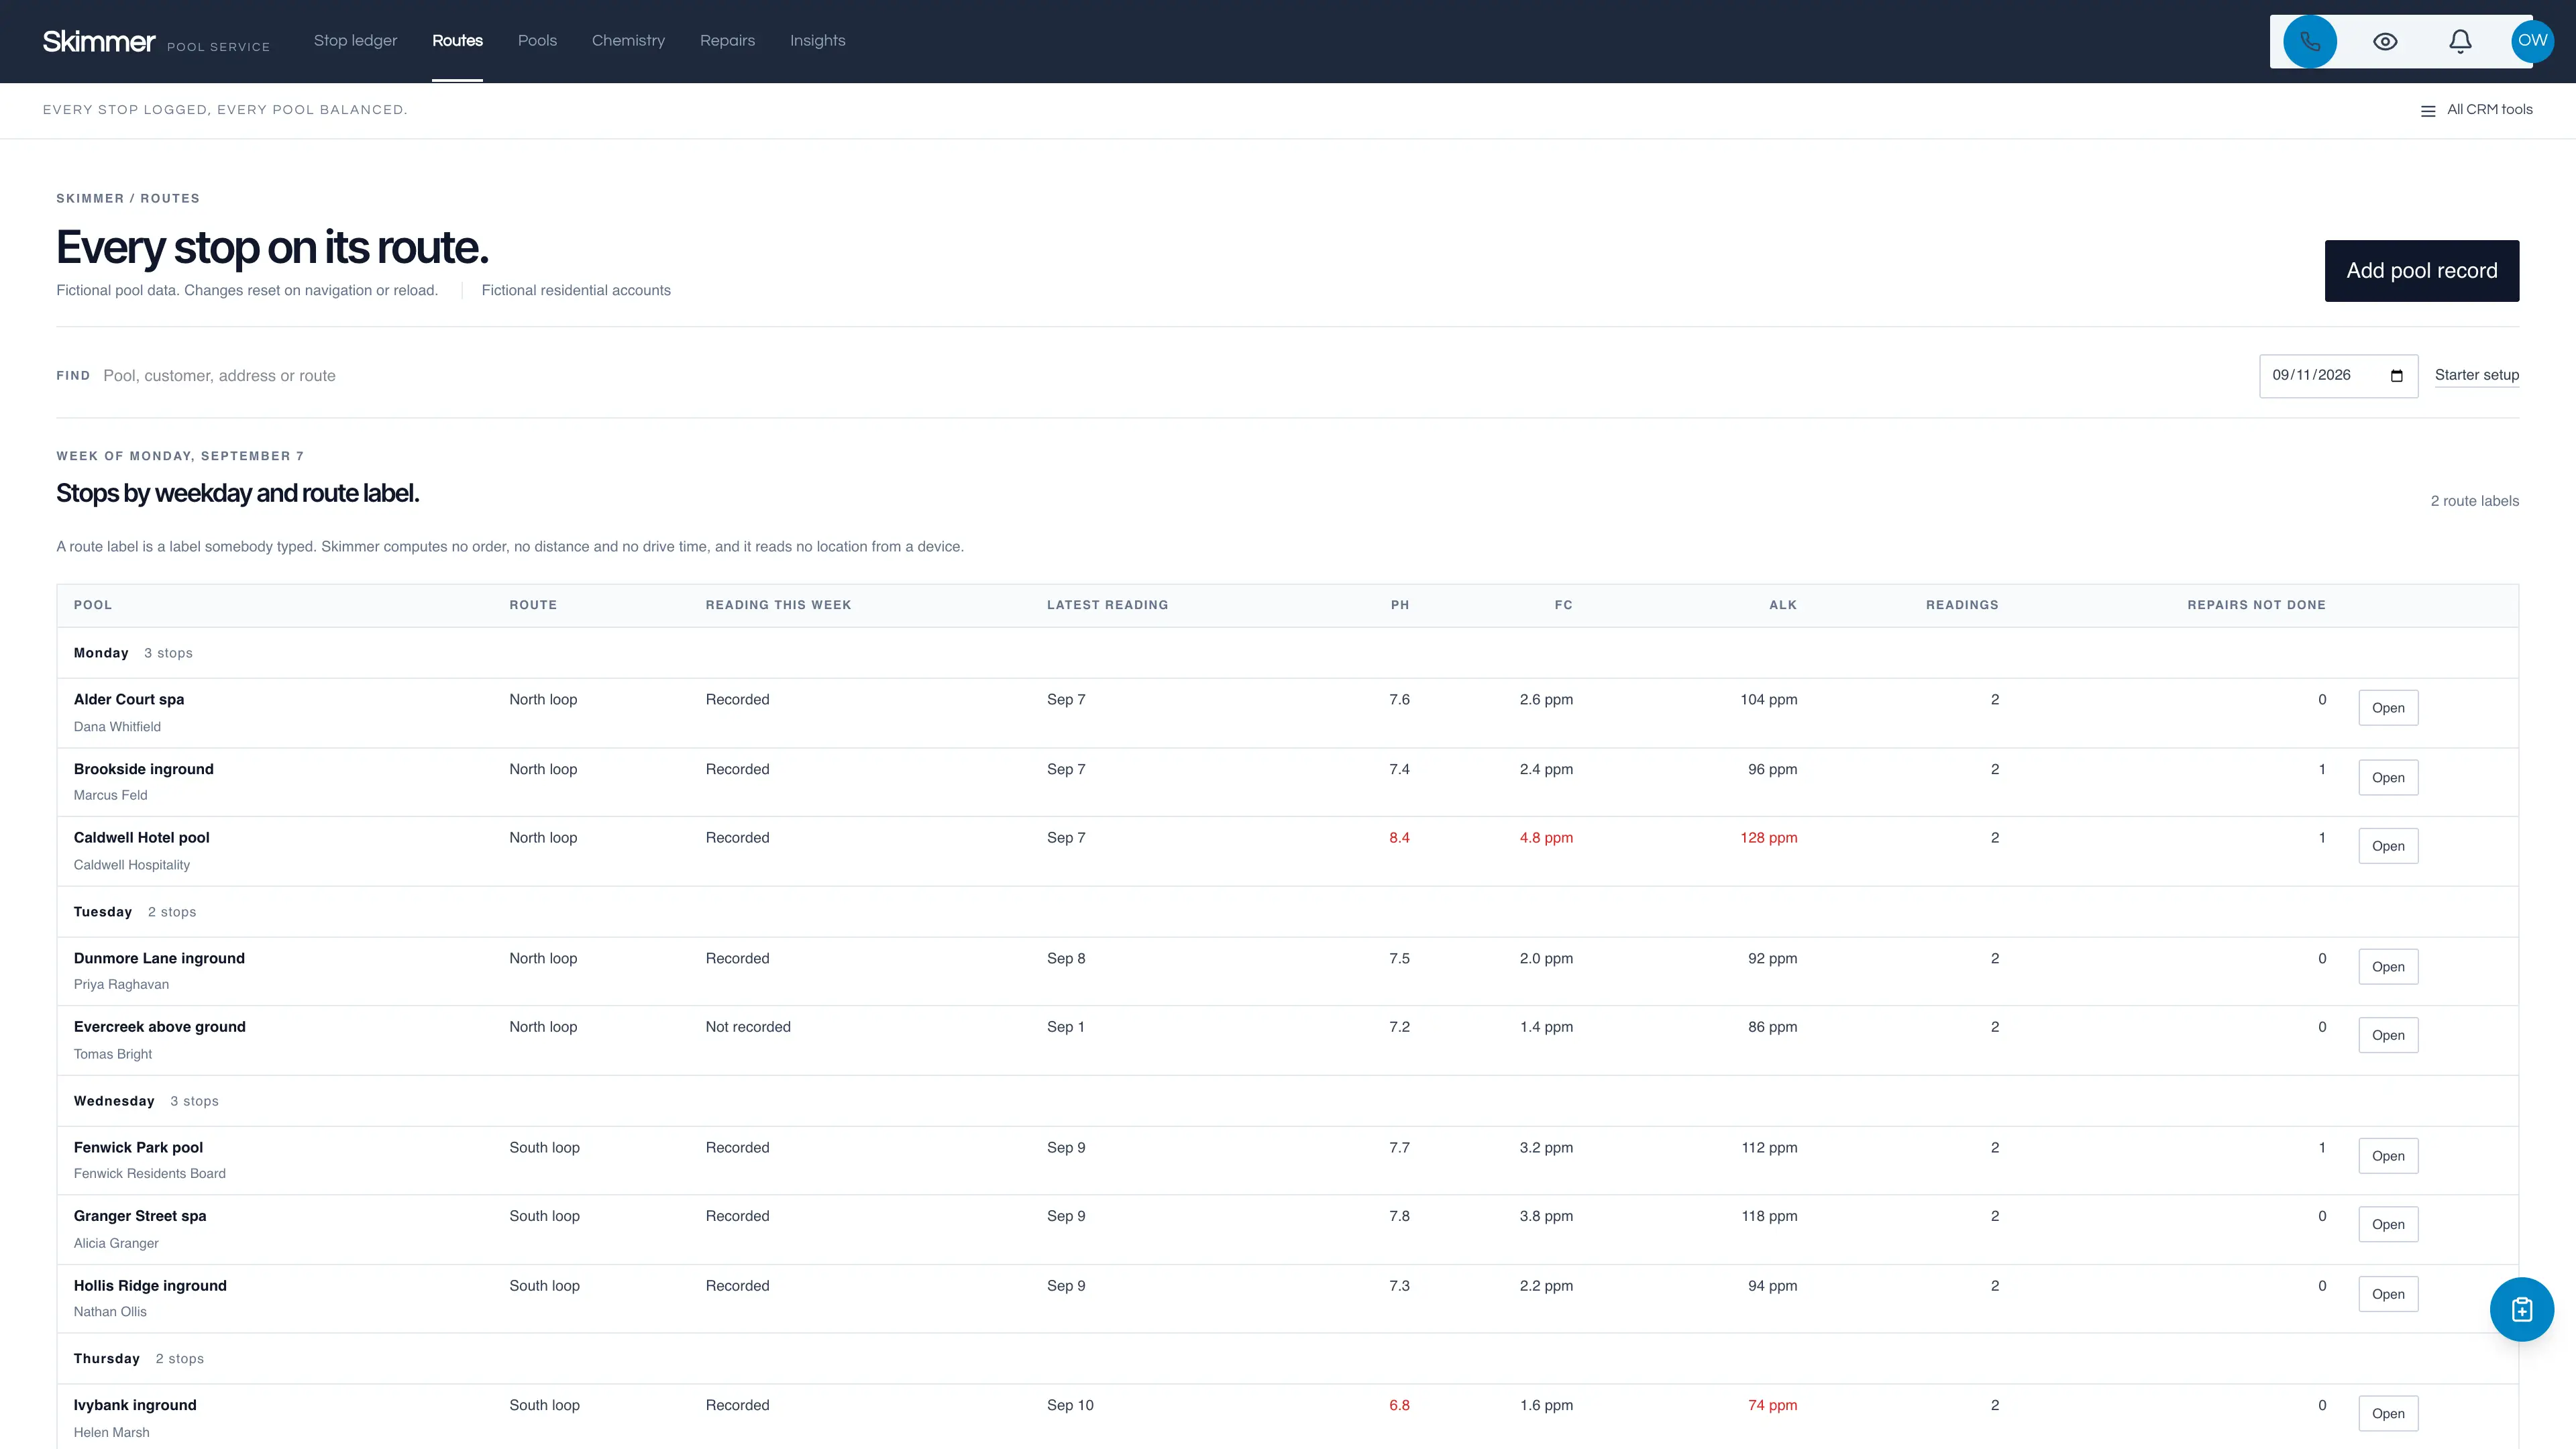2576x1449 pixels.
Task: Click the '2 route labels' text
Action: point(2474,501)
